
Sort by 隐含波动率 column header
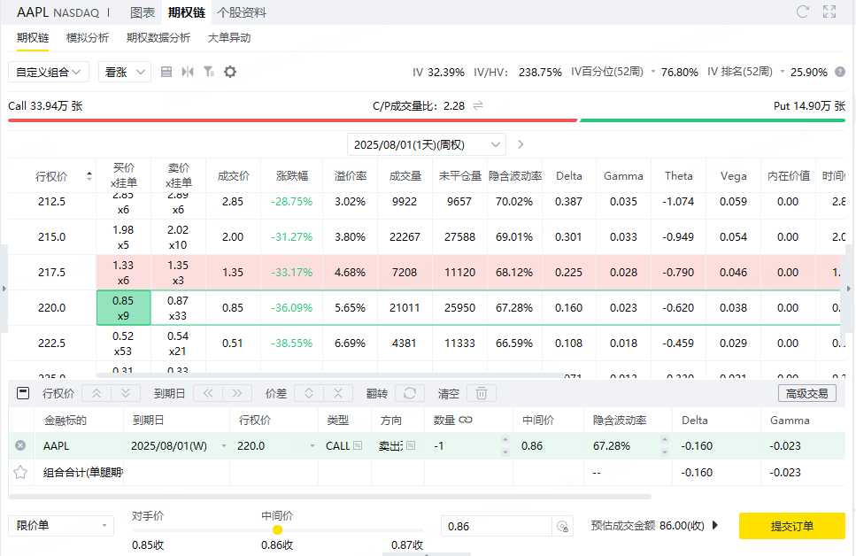(515, 176)
